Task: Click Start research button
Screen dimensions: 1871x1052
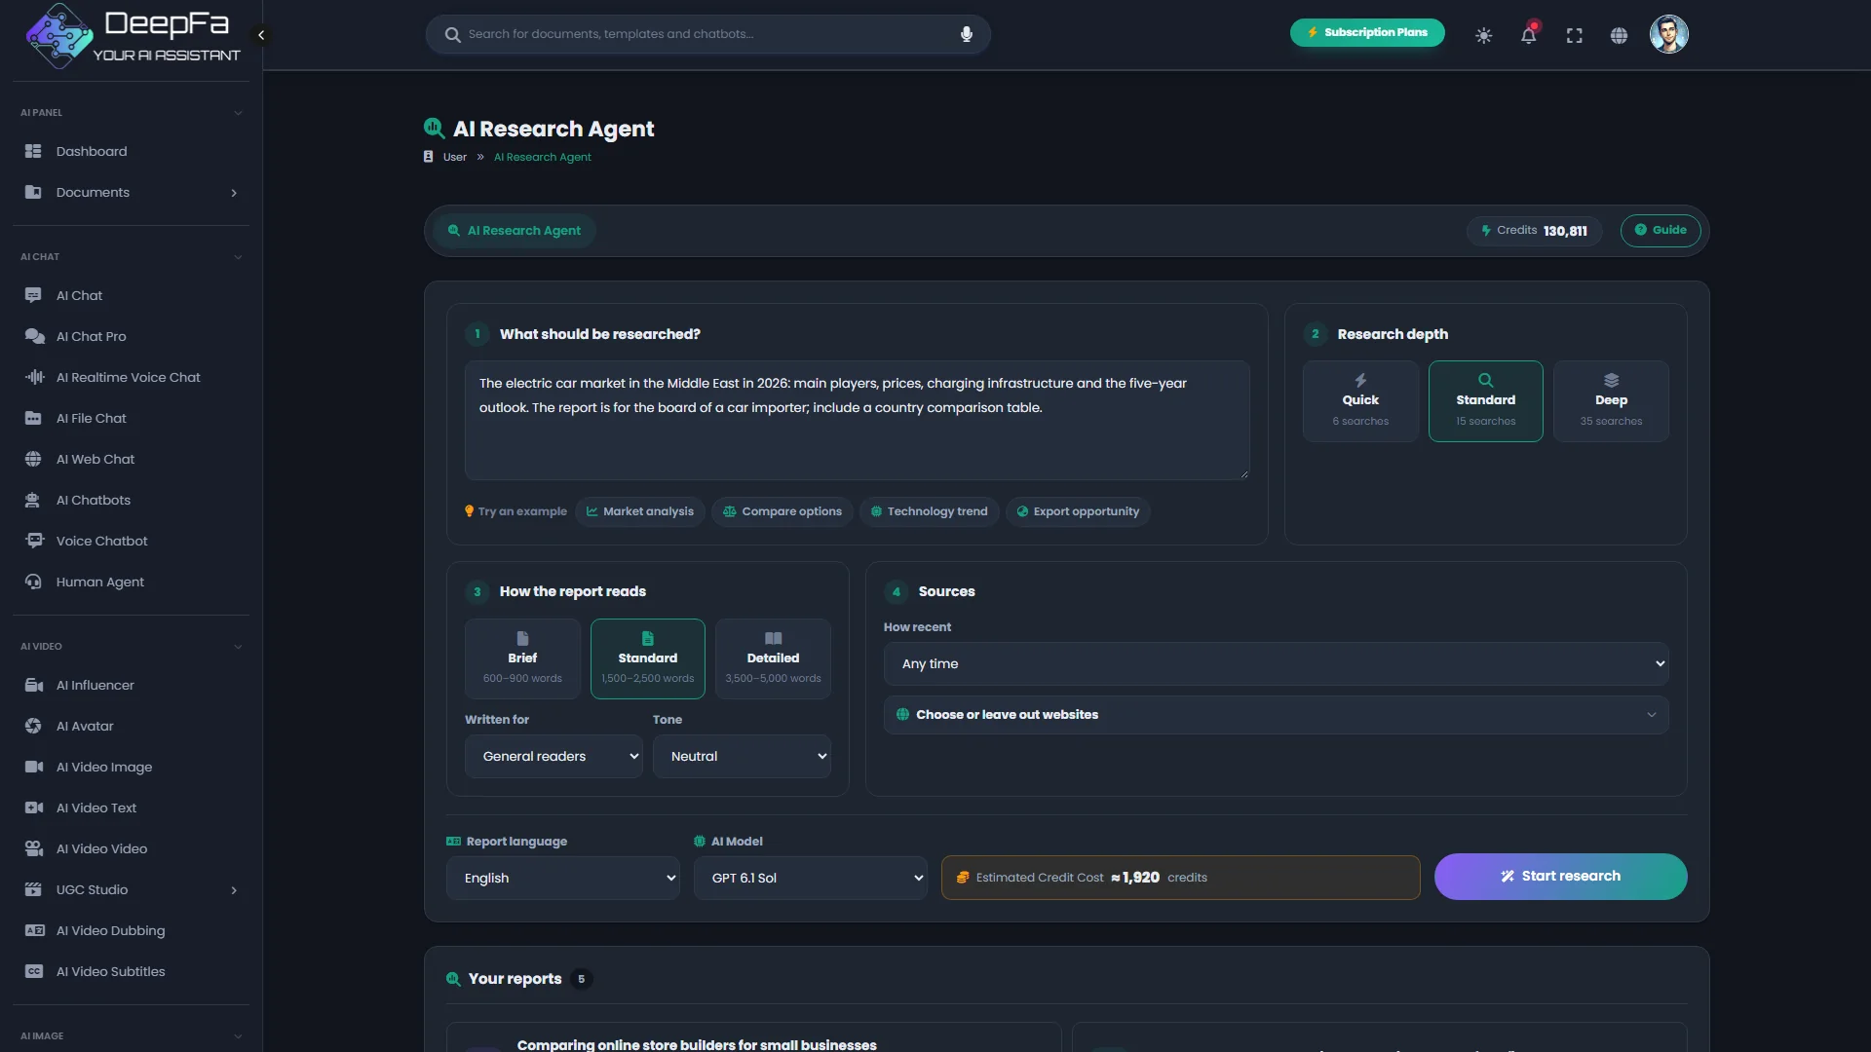Action: [x=1560, y=877]
